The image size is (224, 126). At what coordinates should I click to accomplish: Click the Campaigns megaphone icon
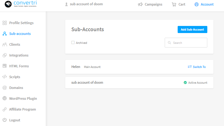click(140, 4)
